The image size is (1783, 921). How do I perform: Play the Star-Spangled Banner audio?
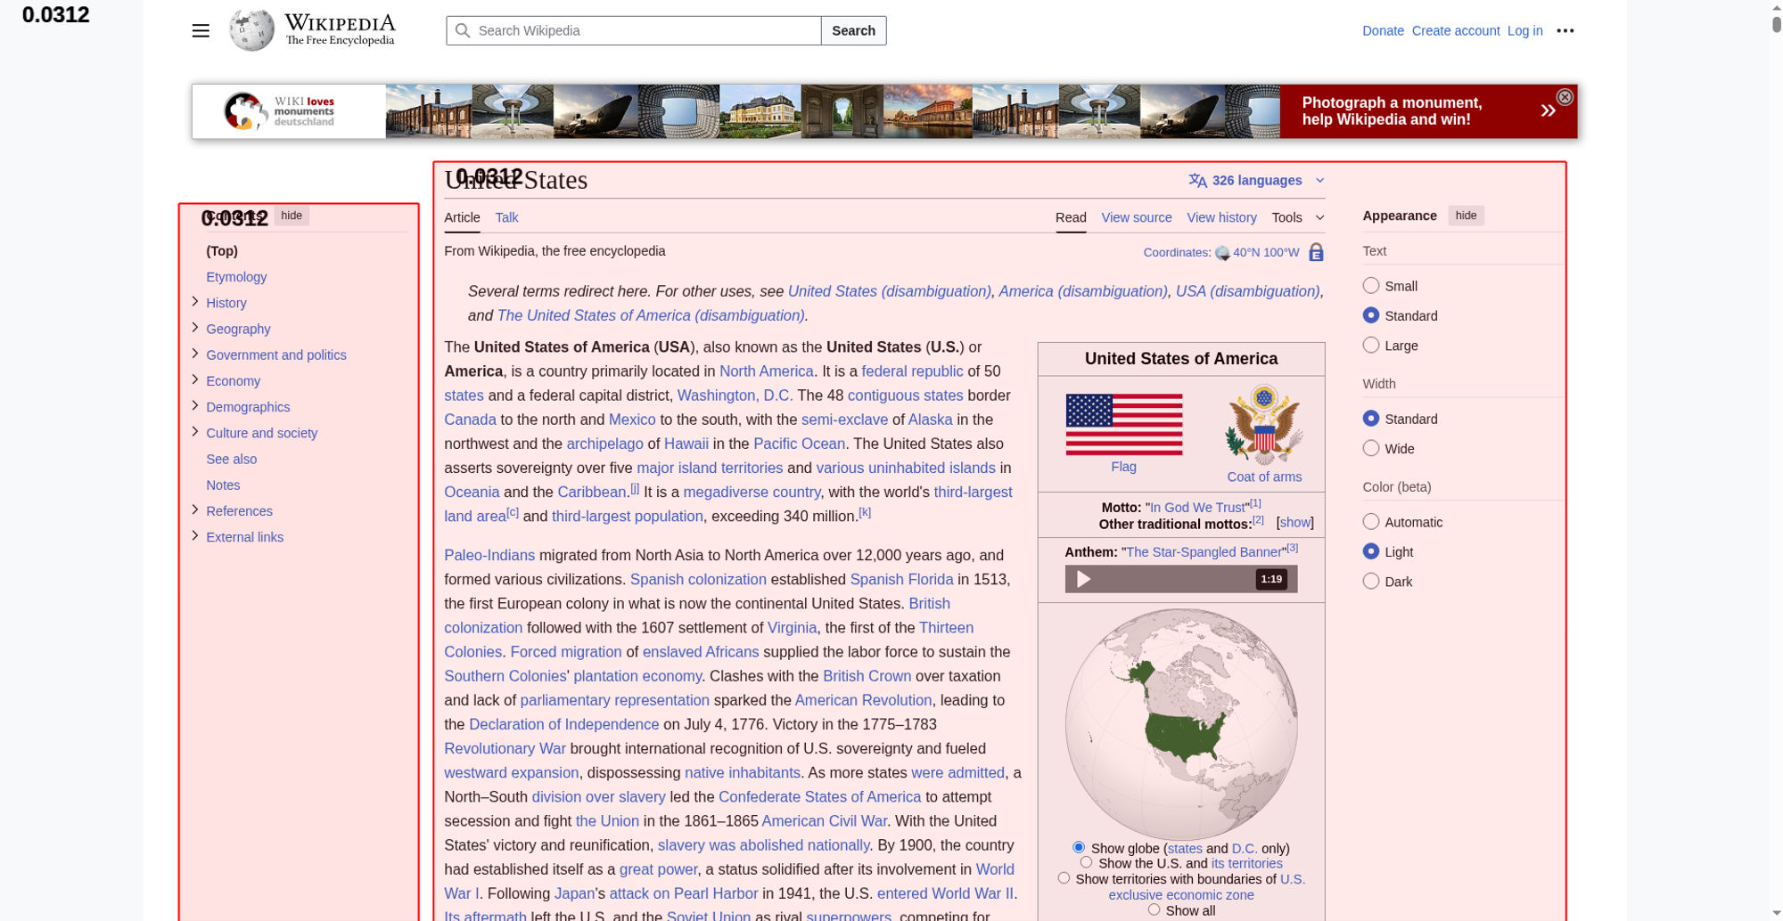[1083, 579]
